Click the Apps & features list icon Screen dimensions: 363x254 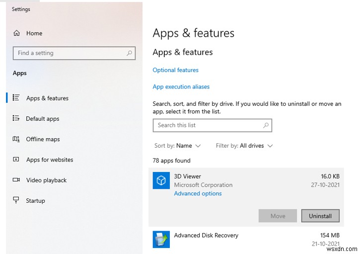point(16,98)
